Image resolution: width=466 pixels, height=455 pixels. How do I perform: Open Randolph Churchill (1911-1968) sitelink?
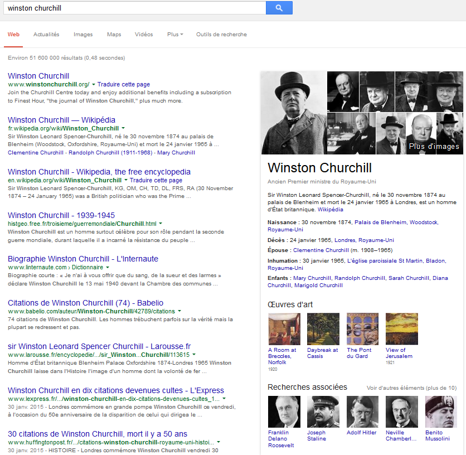(110, 153)
